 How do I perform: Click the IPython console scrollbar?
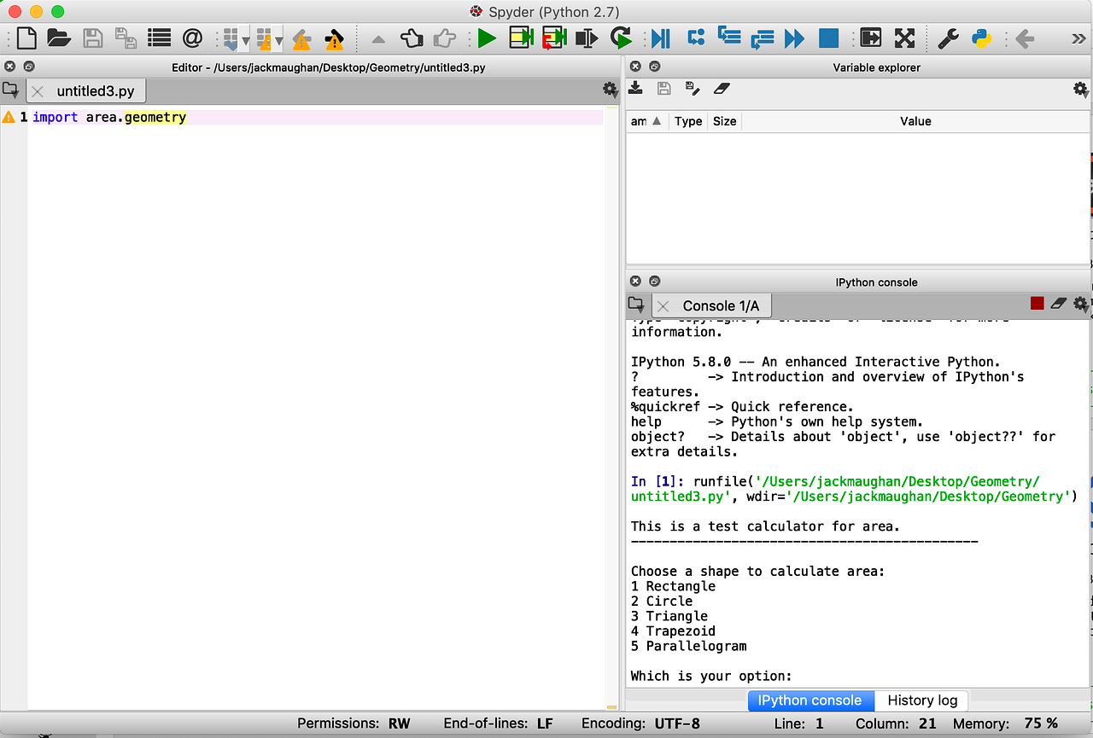tap(1088, 512)
